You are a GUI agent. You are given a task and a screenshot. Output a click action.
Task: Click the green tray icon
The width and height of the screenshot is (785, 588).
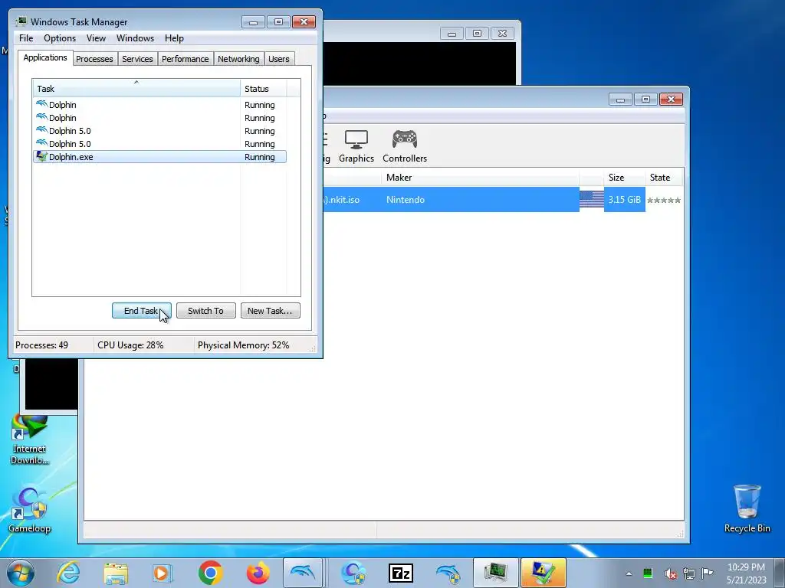click(647, 573)
